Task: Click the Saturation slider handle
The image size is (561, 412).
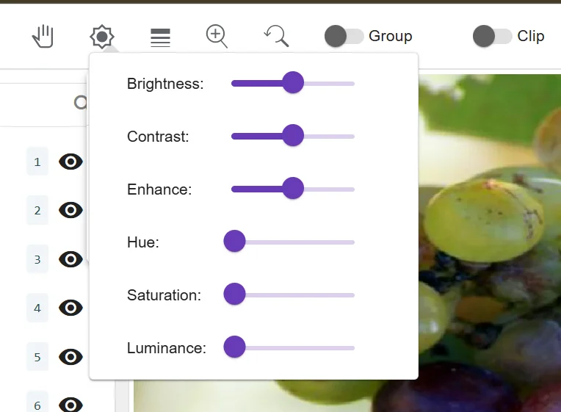Action: 234,294
